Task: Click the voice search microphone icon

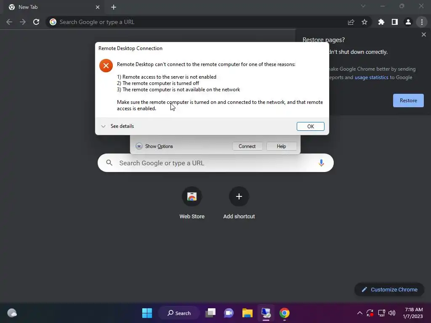Action: coord(321,163)
